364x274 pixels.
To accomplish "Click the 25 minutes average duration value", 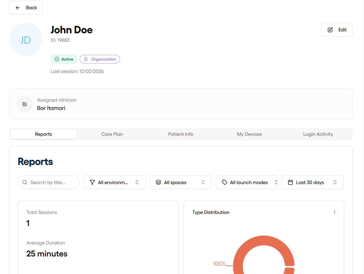I will [x=47, y=254].
